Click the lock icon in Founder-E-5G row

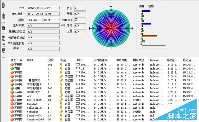(x=61, y=120)
